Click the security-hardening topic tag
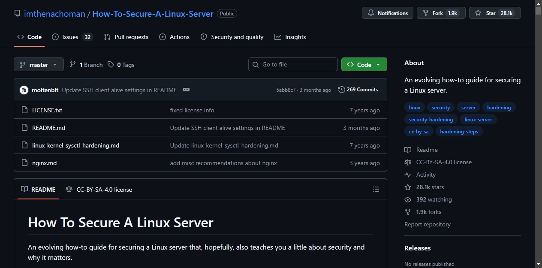 [x=431, y=120]
